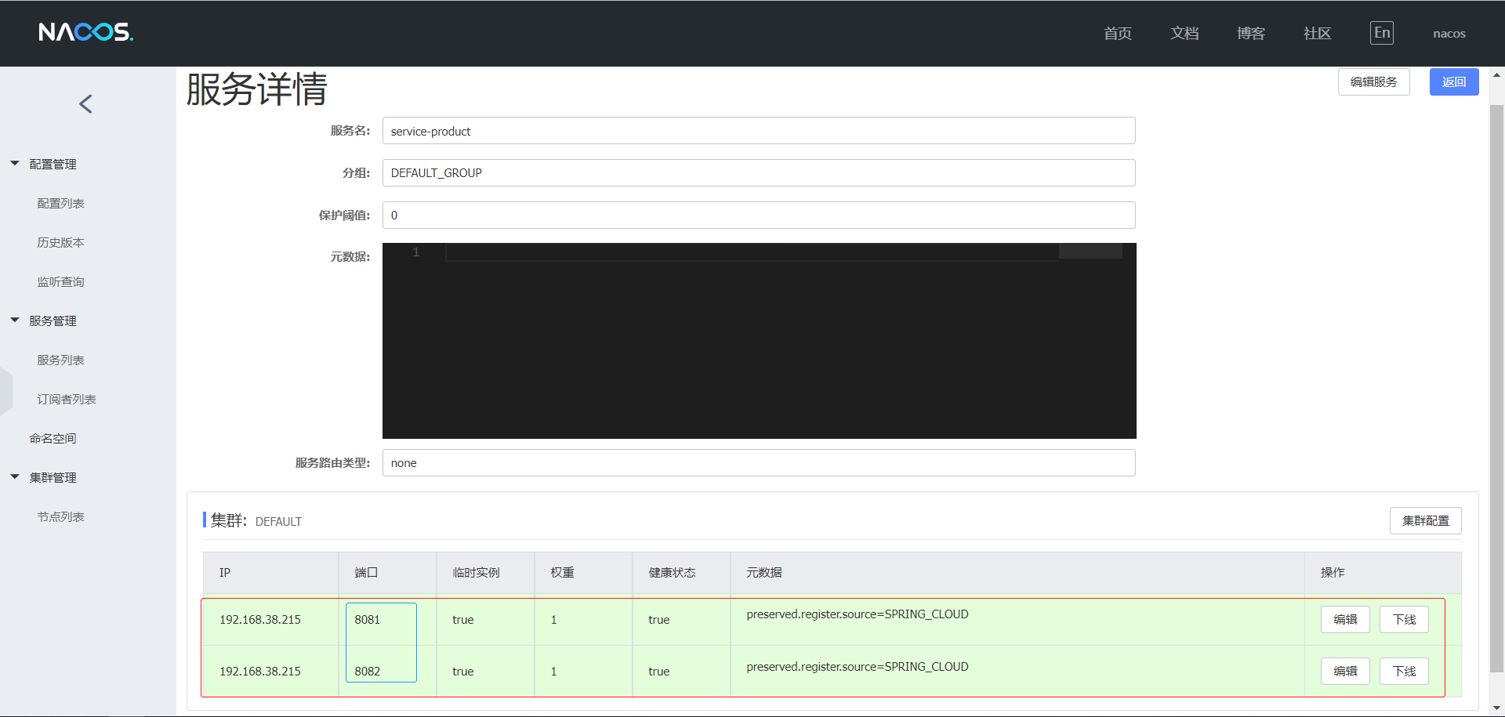This screenshot has width=1505, height=717.
Task: Click the blue 返回 button
Action: coord(1454,81)
